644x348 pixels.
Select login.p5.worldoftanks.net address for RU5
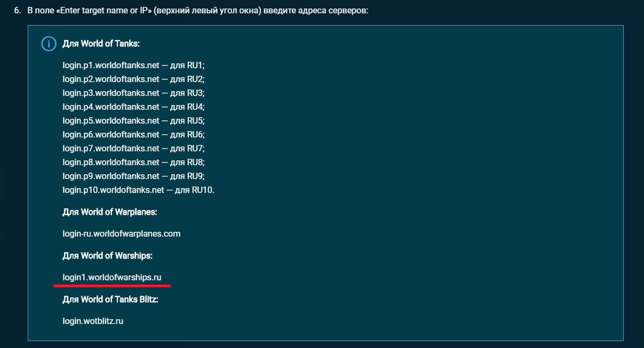[x=111, y=120]
